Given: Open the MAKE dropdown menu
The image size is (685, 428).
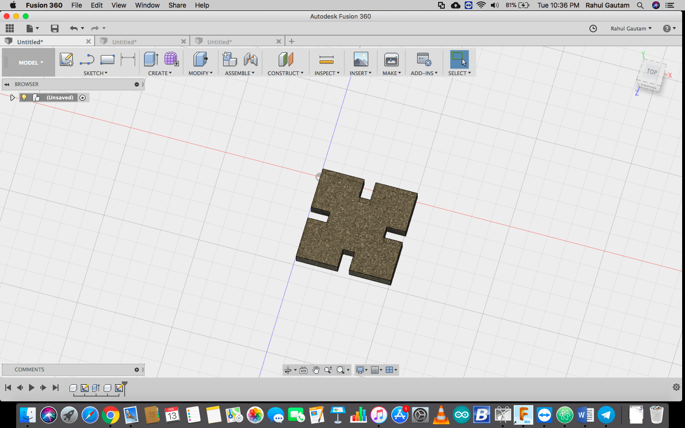Looking at the screenshot, I should click(x=391, y=73).
